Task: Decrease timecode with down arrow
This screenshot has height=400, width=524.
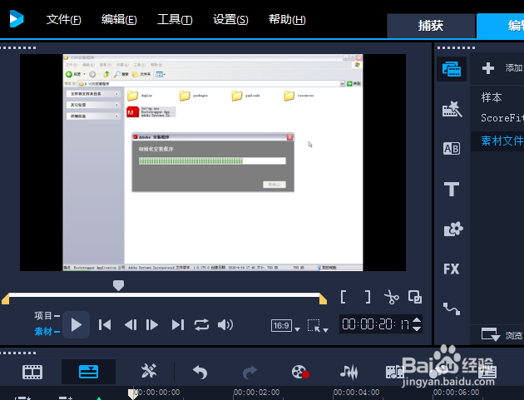Action: [x=417, y=328]
